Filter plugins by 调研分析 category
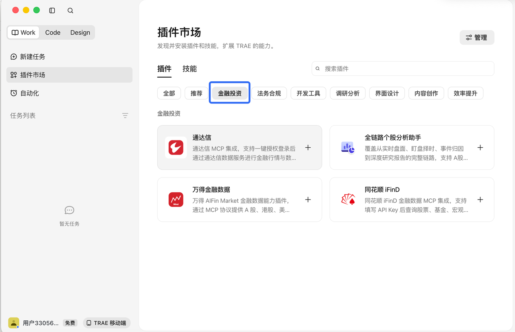This screenshot has width=515, height=332. [x=348, y=93]
